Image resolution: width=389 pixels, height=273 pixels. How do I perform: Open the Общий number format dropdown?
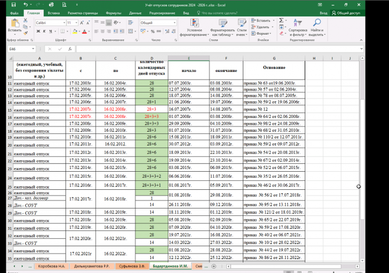coord(174,23)
